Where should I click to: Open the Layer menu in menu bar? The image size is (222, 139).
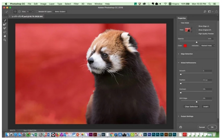[52, 4]
